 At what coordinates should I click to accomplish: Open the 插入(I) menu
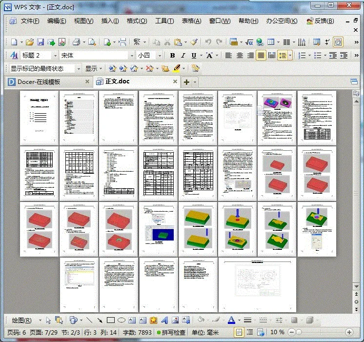[x=110, y=21]
